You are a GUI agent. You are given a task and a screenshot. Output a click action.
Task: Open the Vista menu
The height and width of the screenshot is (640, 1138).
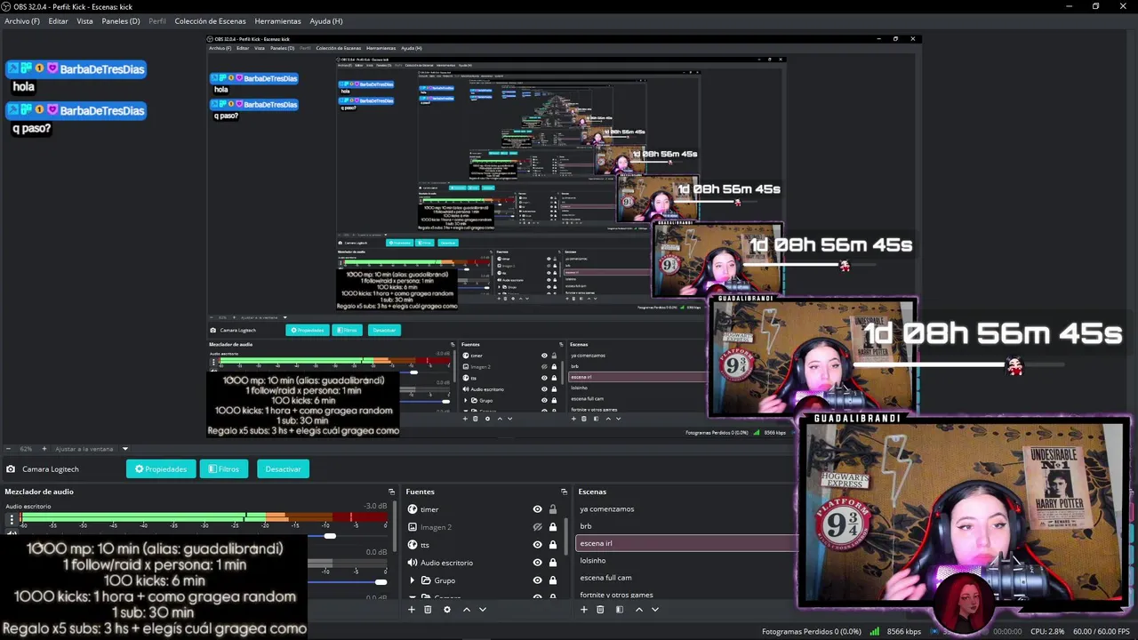84,20
